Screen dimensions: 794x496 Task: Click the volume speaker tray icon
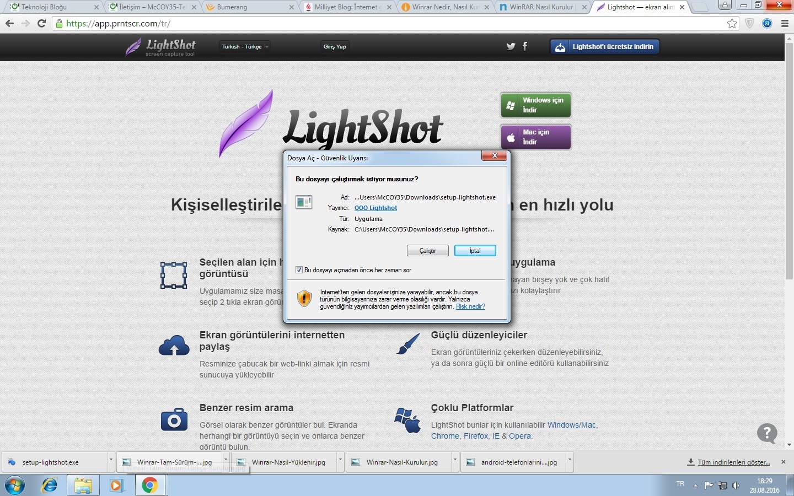[736, 486]
